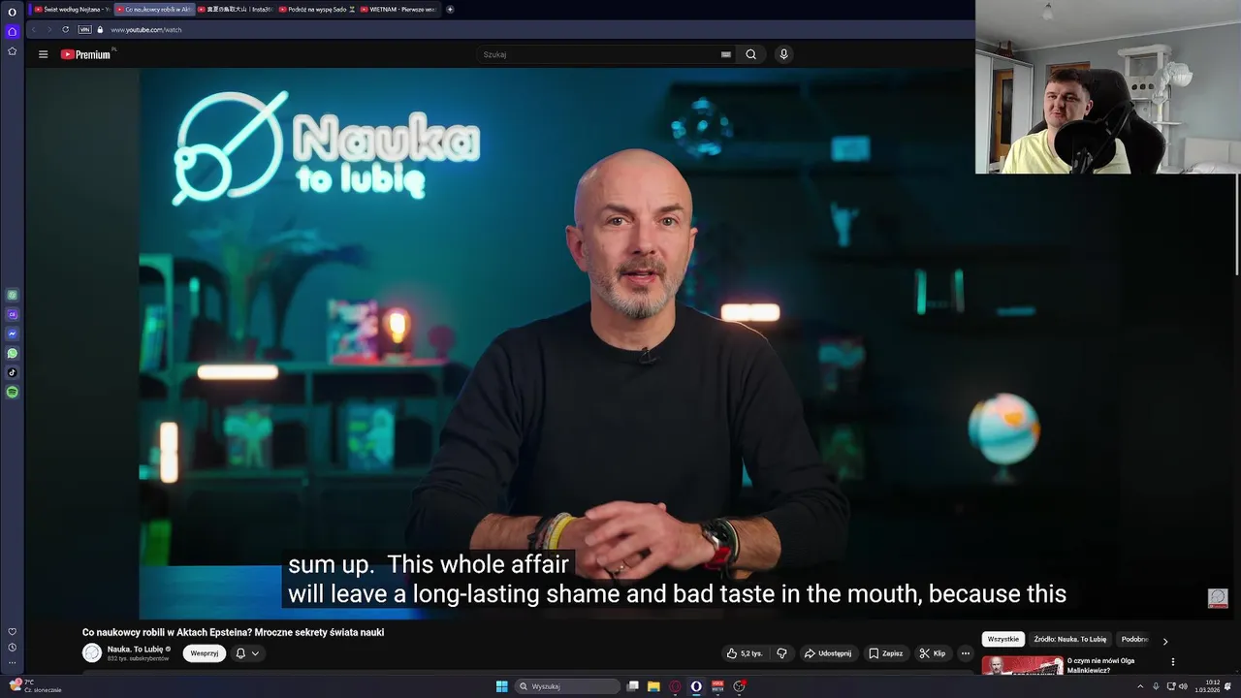The image size is (1241, 698).
Task: Select the Wszystkie filter chip
Action: tap(1003, 640)
